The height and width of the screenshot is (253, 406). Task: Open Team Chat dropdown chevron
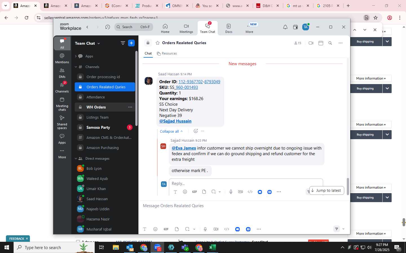coord(99,44)
